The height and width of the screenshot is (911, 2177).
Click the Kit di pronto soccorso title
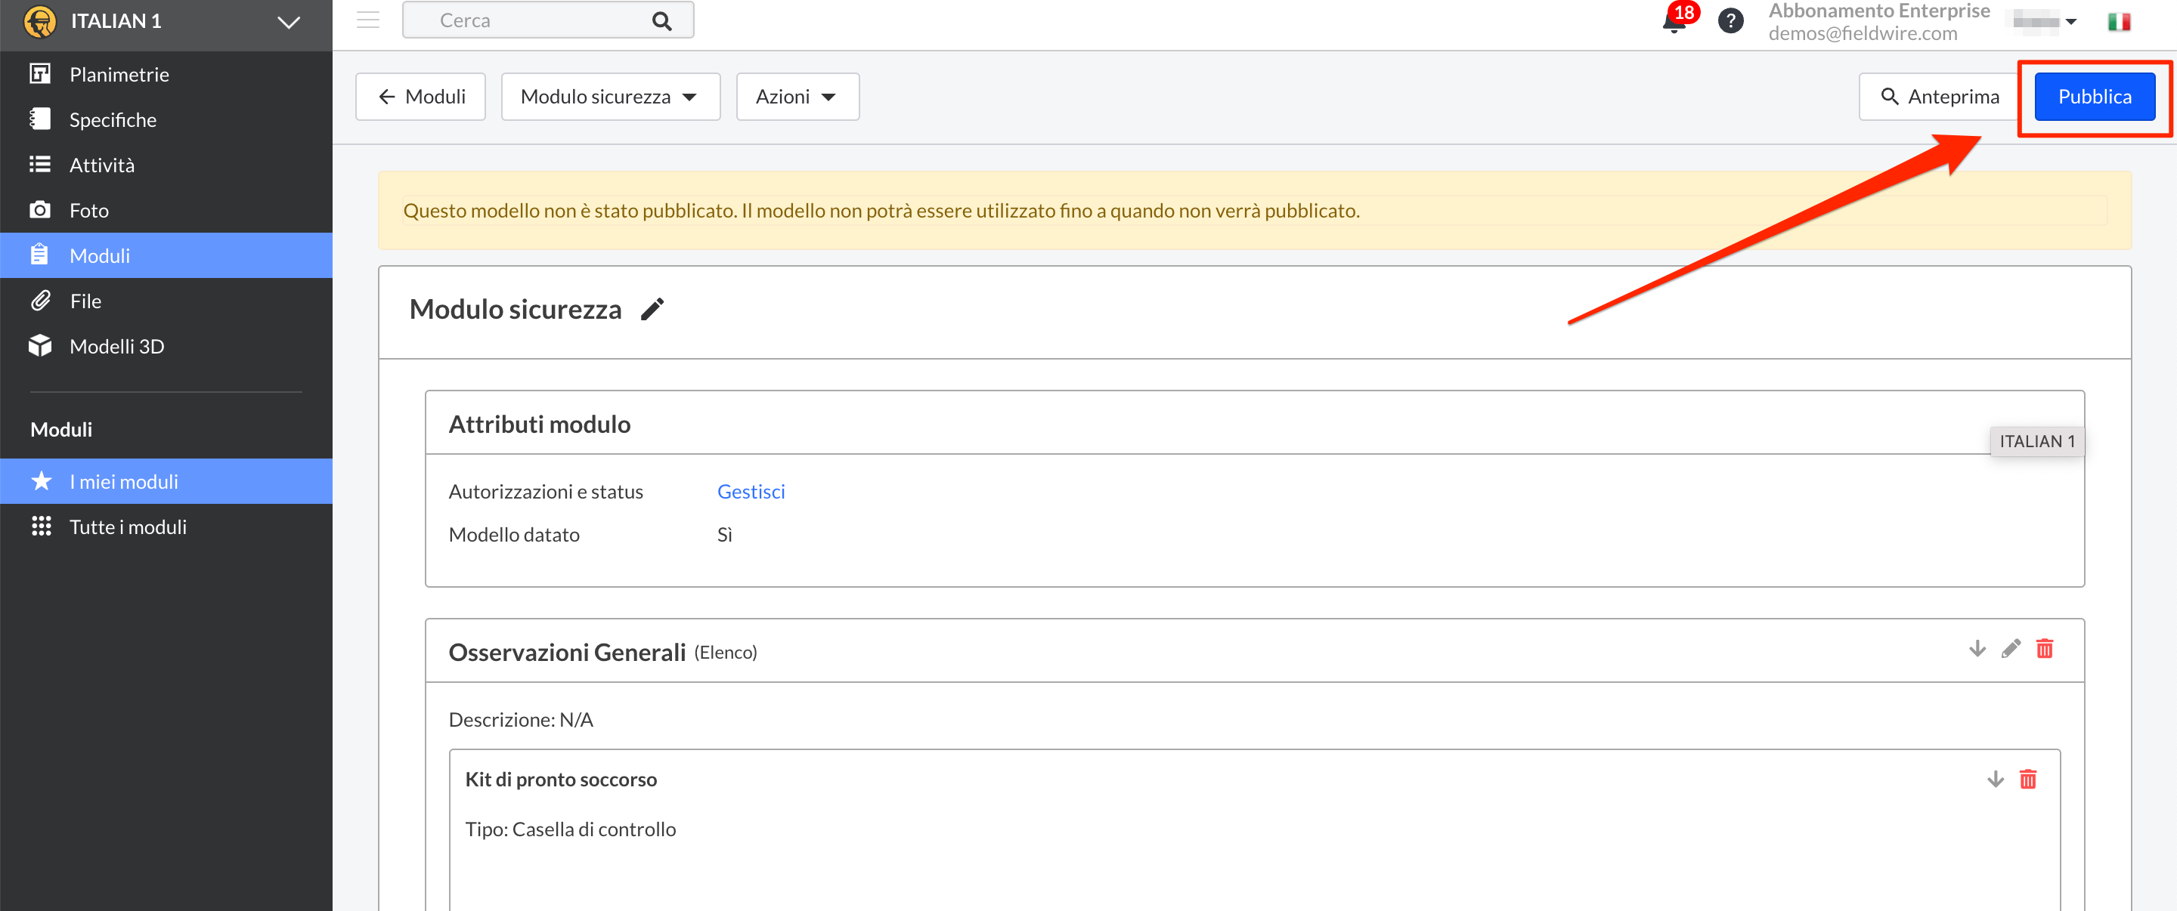pyautogui.click(x=560, y=780)
